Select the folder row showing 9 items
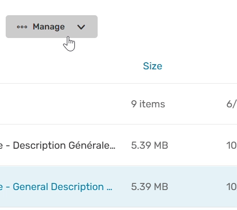Viewport: 237px width, 210px height. coord(118,104)
